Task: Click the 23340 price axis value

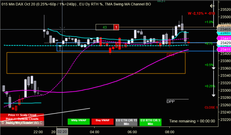Action: click(x=225, y=75)
